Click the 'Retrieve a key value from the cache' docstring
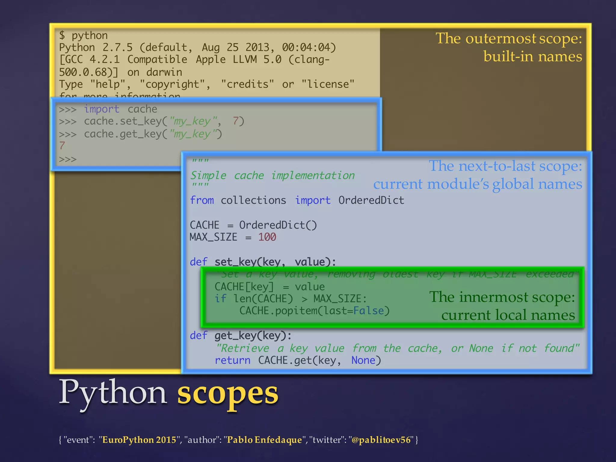The width and height of the screenshot is (616, 462). 398,348
